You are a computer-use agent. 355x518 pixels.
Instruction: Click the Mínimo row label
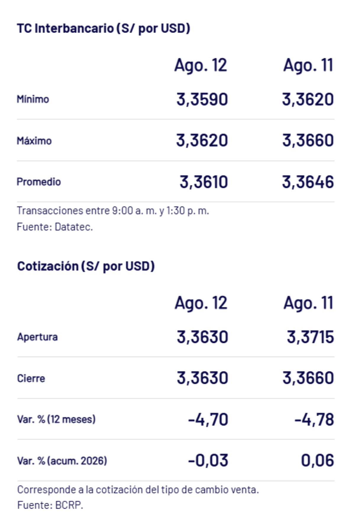click(x=33, y=99)
